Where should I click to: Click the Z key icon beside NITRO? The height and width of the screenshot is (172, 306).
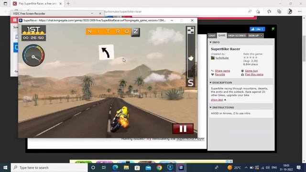[x=136, y=32]
